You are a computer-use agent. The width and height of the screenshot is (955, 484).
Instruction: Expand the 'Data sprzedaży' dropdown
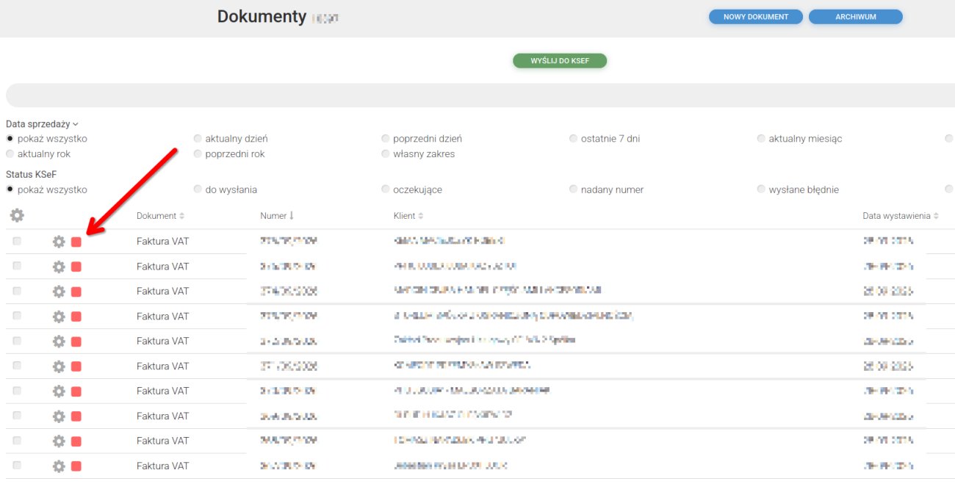(42, 124)
